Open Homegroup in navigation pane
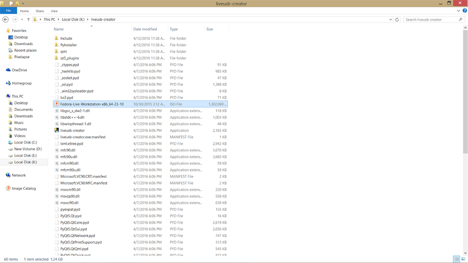The image size is (468, 263). 21,83
